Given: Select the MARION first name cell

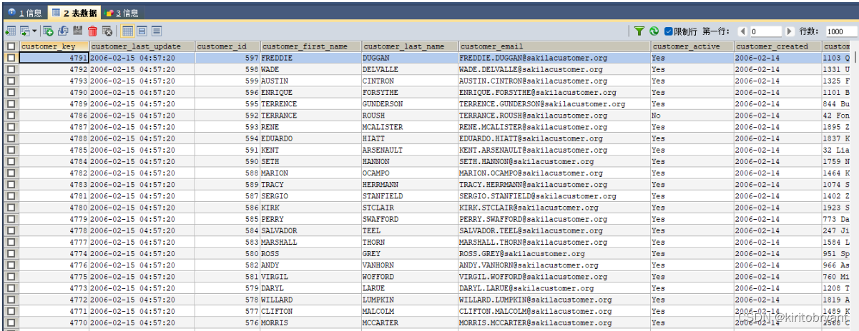Looking at the screenshot, I should (x=310, y=173).
